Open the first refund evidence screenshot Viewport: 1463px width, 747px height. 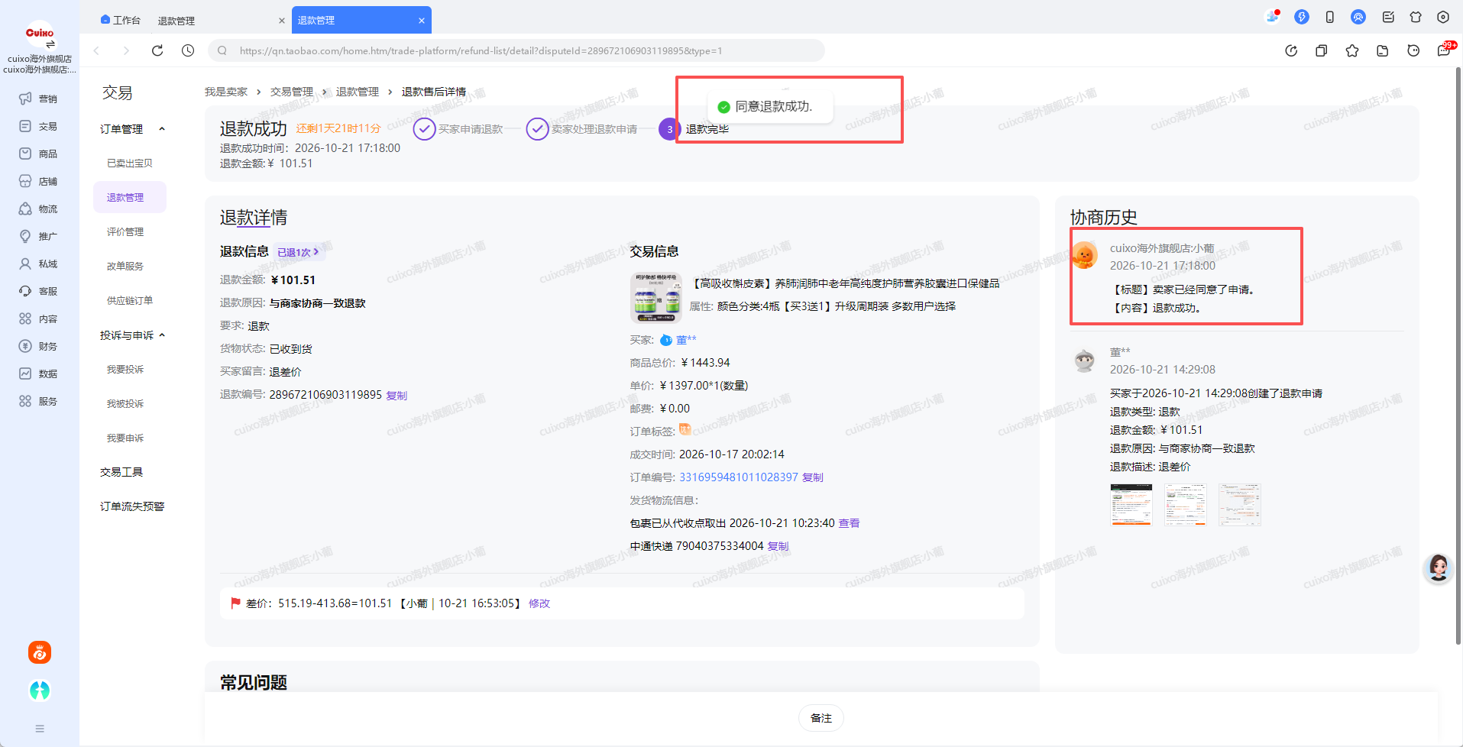pos(1131,505)
